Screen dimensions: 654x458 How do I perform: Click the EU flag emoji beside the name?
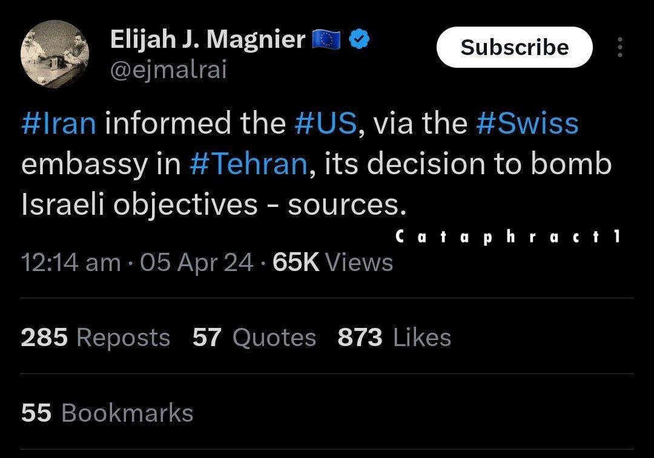327,41
